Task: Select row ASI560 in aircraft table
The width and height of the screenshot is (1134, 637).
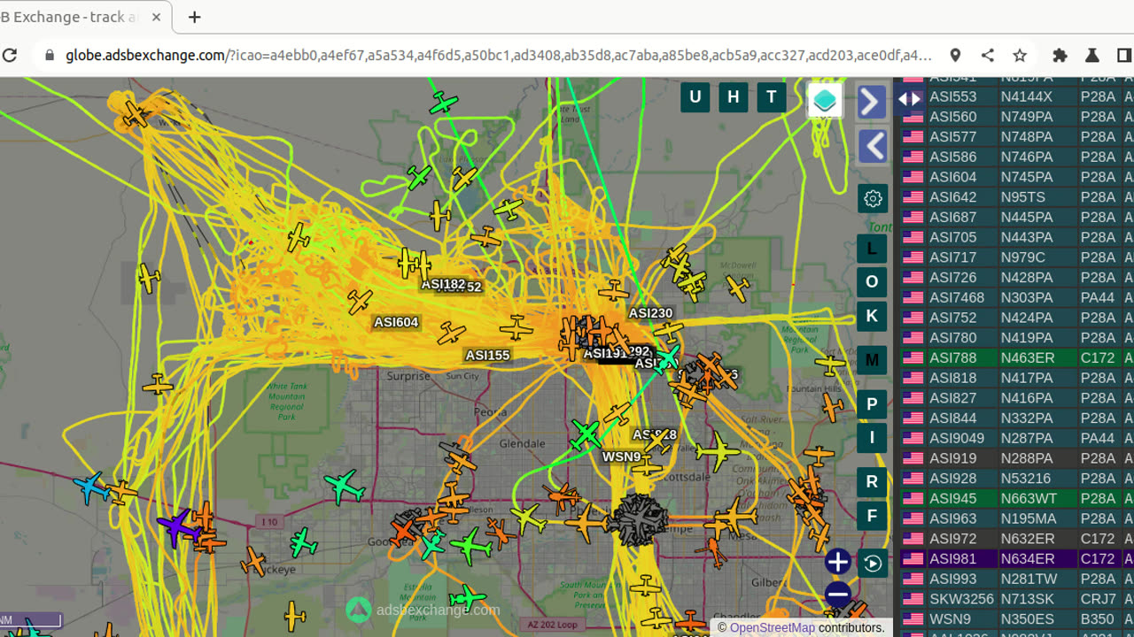Action: (1017, 117)
